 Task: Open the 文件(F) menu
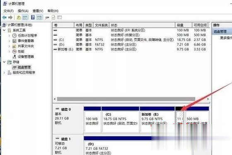click(8, 11)
